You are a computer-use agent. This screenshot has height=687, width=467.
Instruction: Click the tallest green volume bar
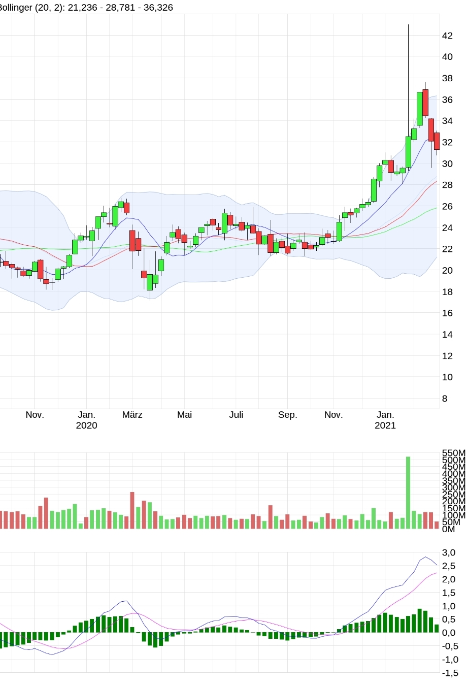[x=408, y=493]
